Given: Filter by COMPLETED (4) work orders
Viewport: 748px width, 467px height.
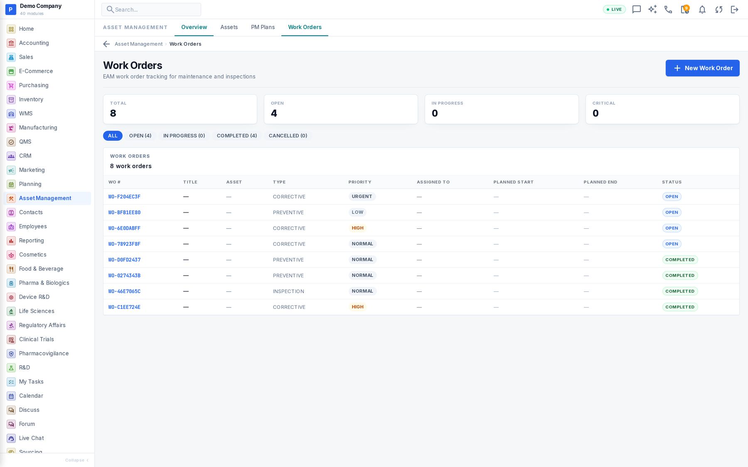Looking at the screenshot, I should (237, 136).
